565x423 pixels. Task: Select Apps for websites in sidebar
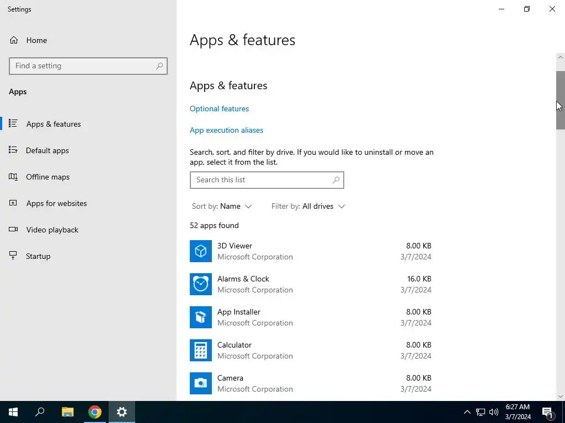tap(88, 203)
